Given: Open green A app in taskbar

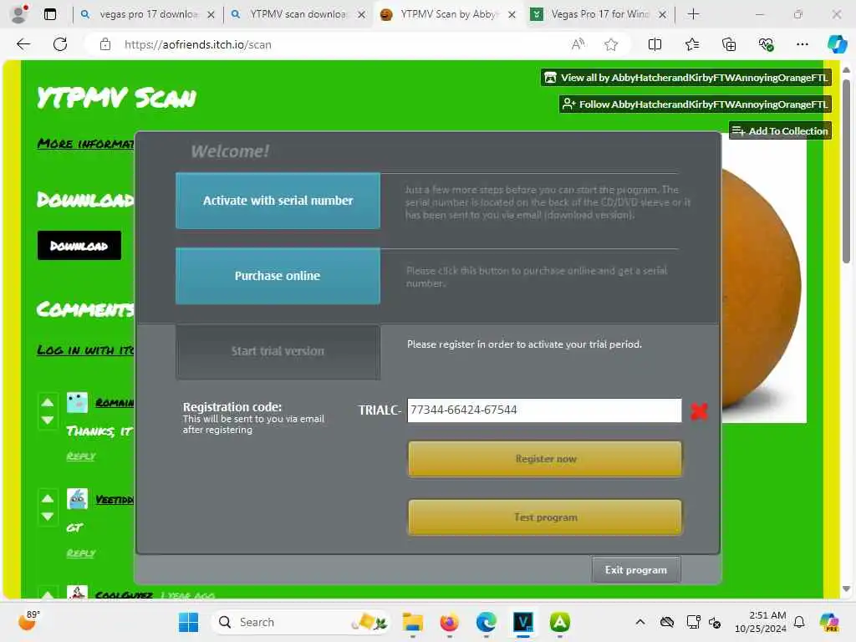Looking at the screenshot, I should [559, 622].
